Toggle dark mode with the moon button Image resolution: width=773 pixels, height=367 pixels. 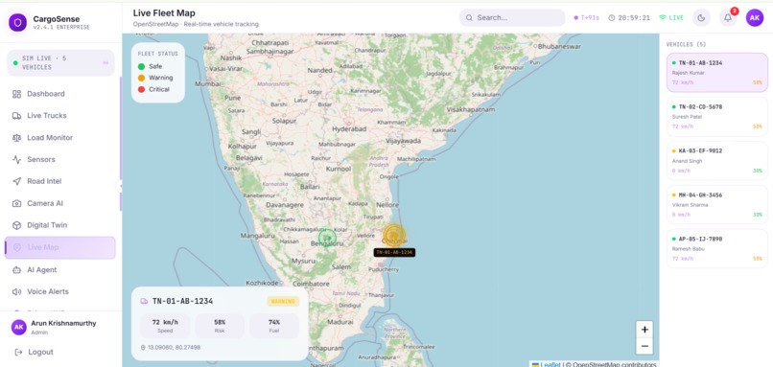pos(701,18)
